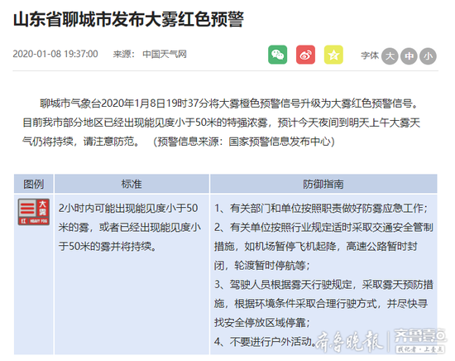Click the 来源: label
This screenshot has height=361, width=455.
(124, 54)
